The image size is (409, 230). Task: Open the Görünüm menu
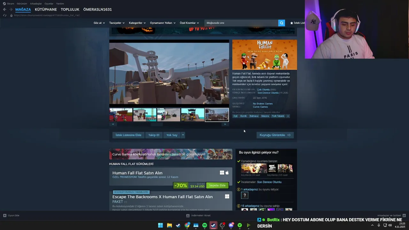(22, 4)
